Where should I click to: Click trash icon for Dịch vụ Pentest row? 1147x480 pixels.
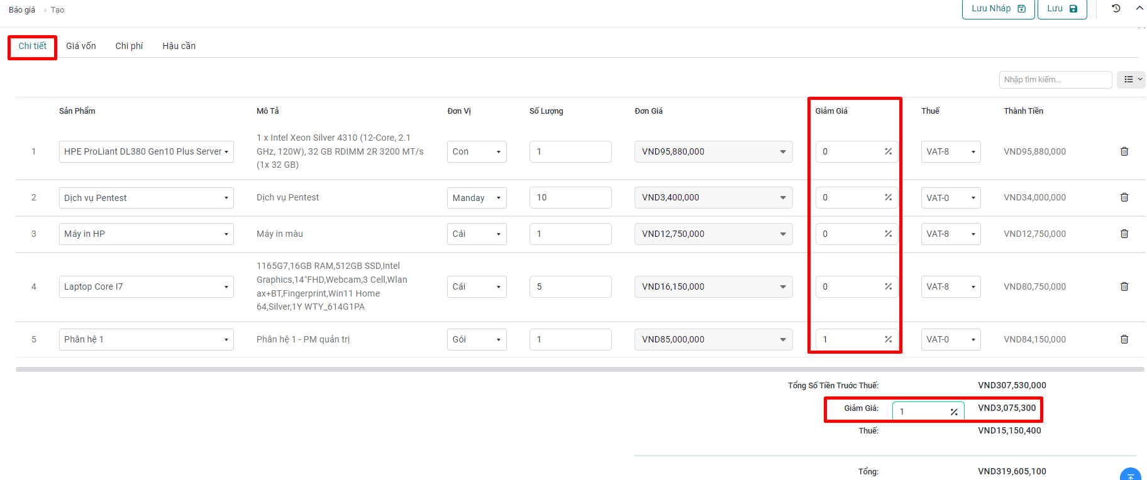point(1124,197)
